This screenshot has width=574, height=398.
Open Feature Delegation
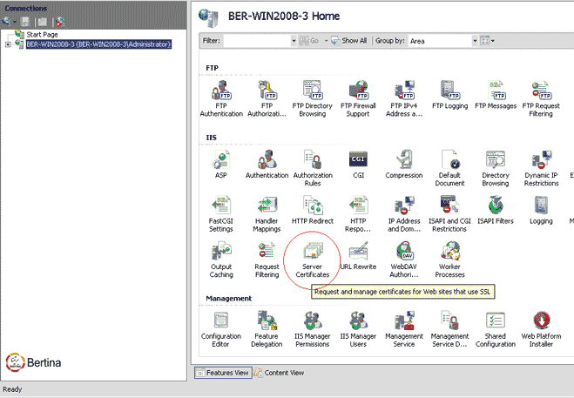tap(267, 329)
